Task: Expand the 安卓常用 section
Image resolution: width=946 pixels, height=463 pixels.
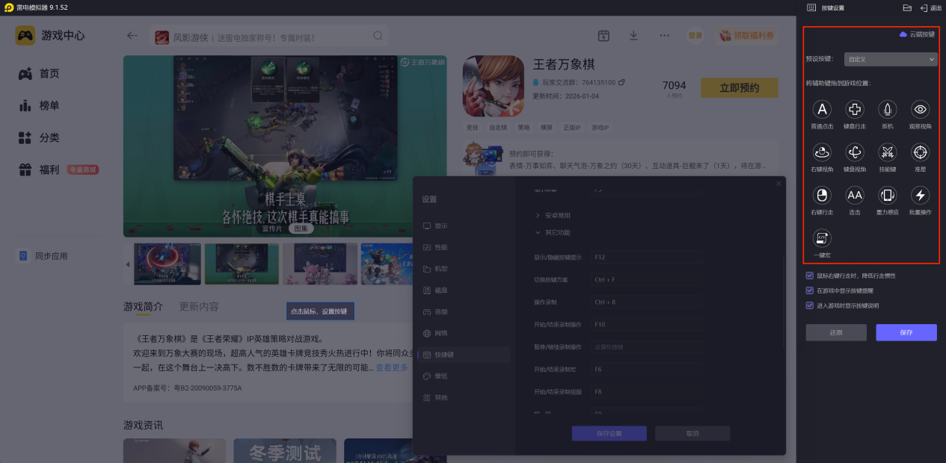Action: [553, 215]
